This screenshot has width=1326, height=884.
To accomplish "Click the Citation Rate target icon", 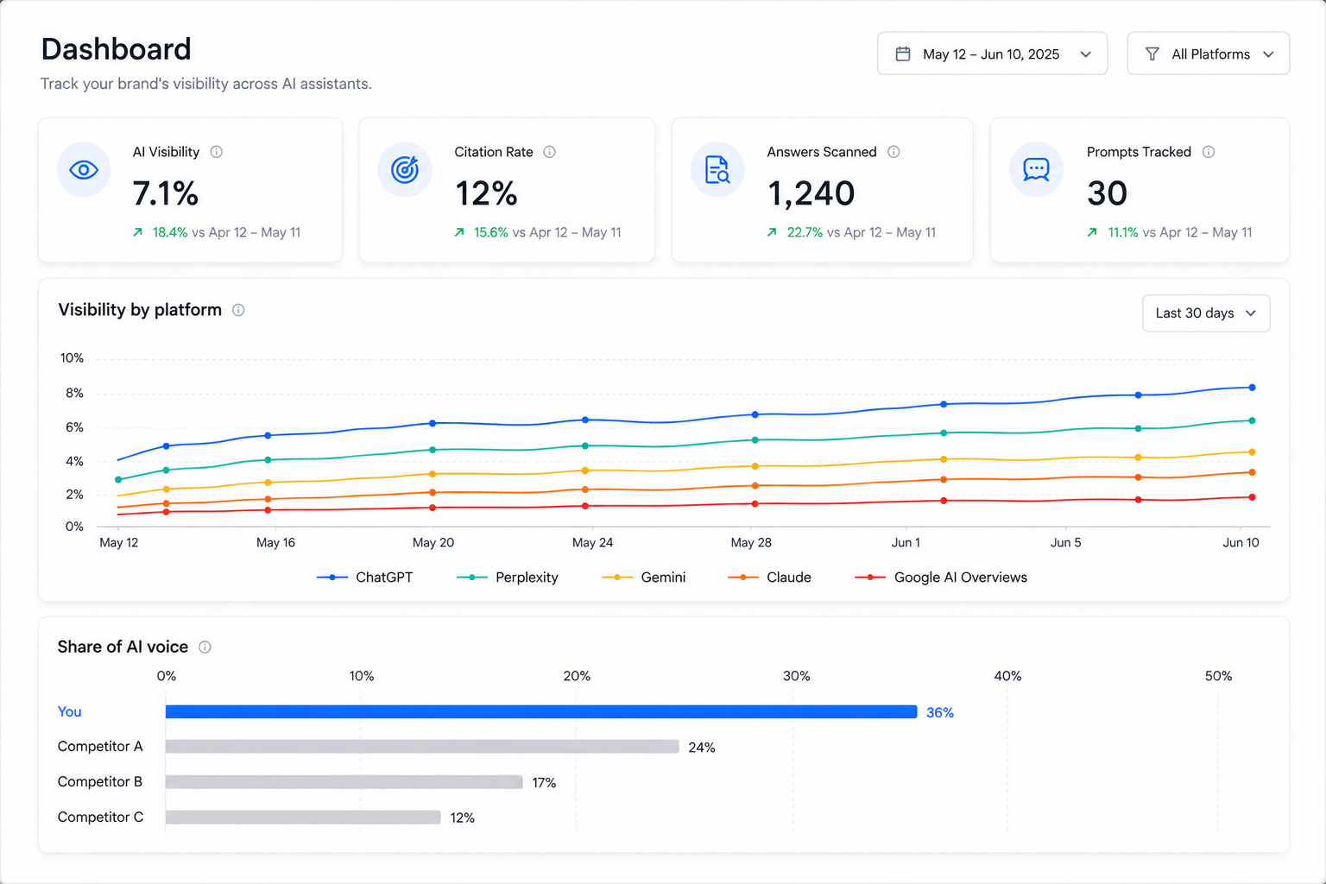I will click(405, 170).
